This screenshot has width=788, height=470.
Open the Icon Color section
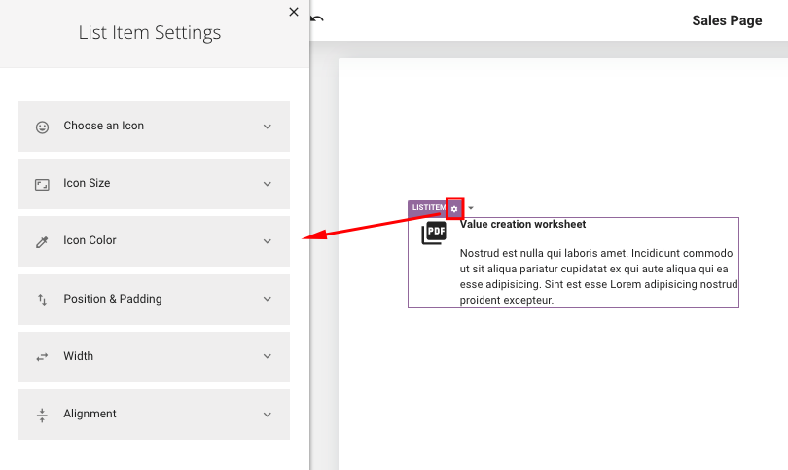(x=154, y=241)
